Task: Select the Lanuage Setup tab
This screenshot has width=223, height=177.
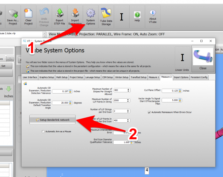Action: point(93,77)
